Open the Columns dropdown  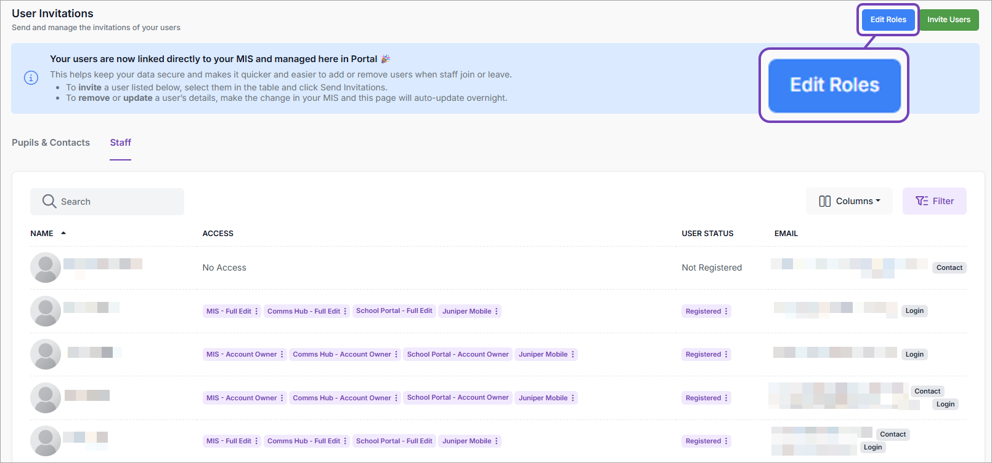pyautogui.click(x=849, y=201)
